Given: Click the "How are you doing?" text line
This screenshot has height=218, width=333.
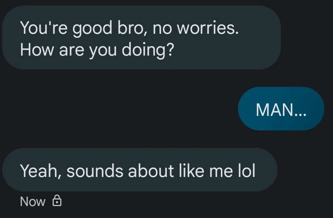Looking at the screenshot, I should tap(96, 49).
